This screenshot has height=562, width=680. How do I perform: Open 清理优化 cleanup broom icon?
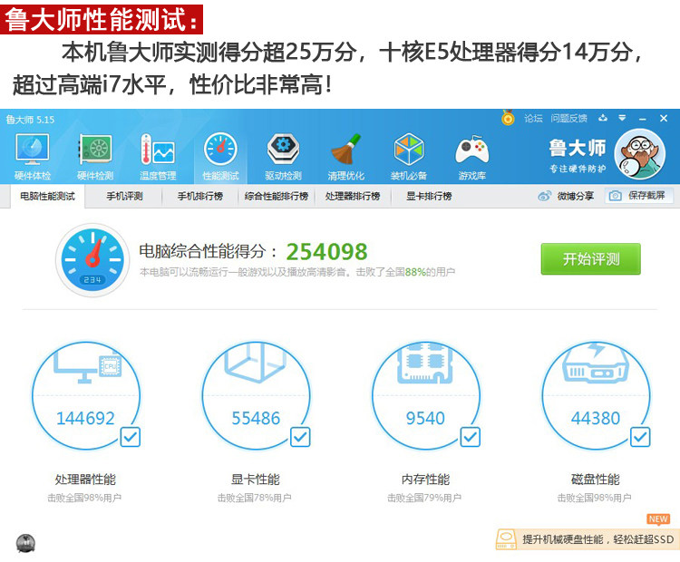pos(346,150)
